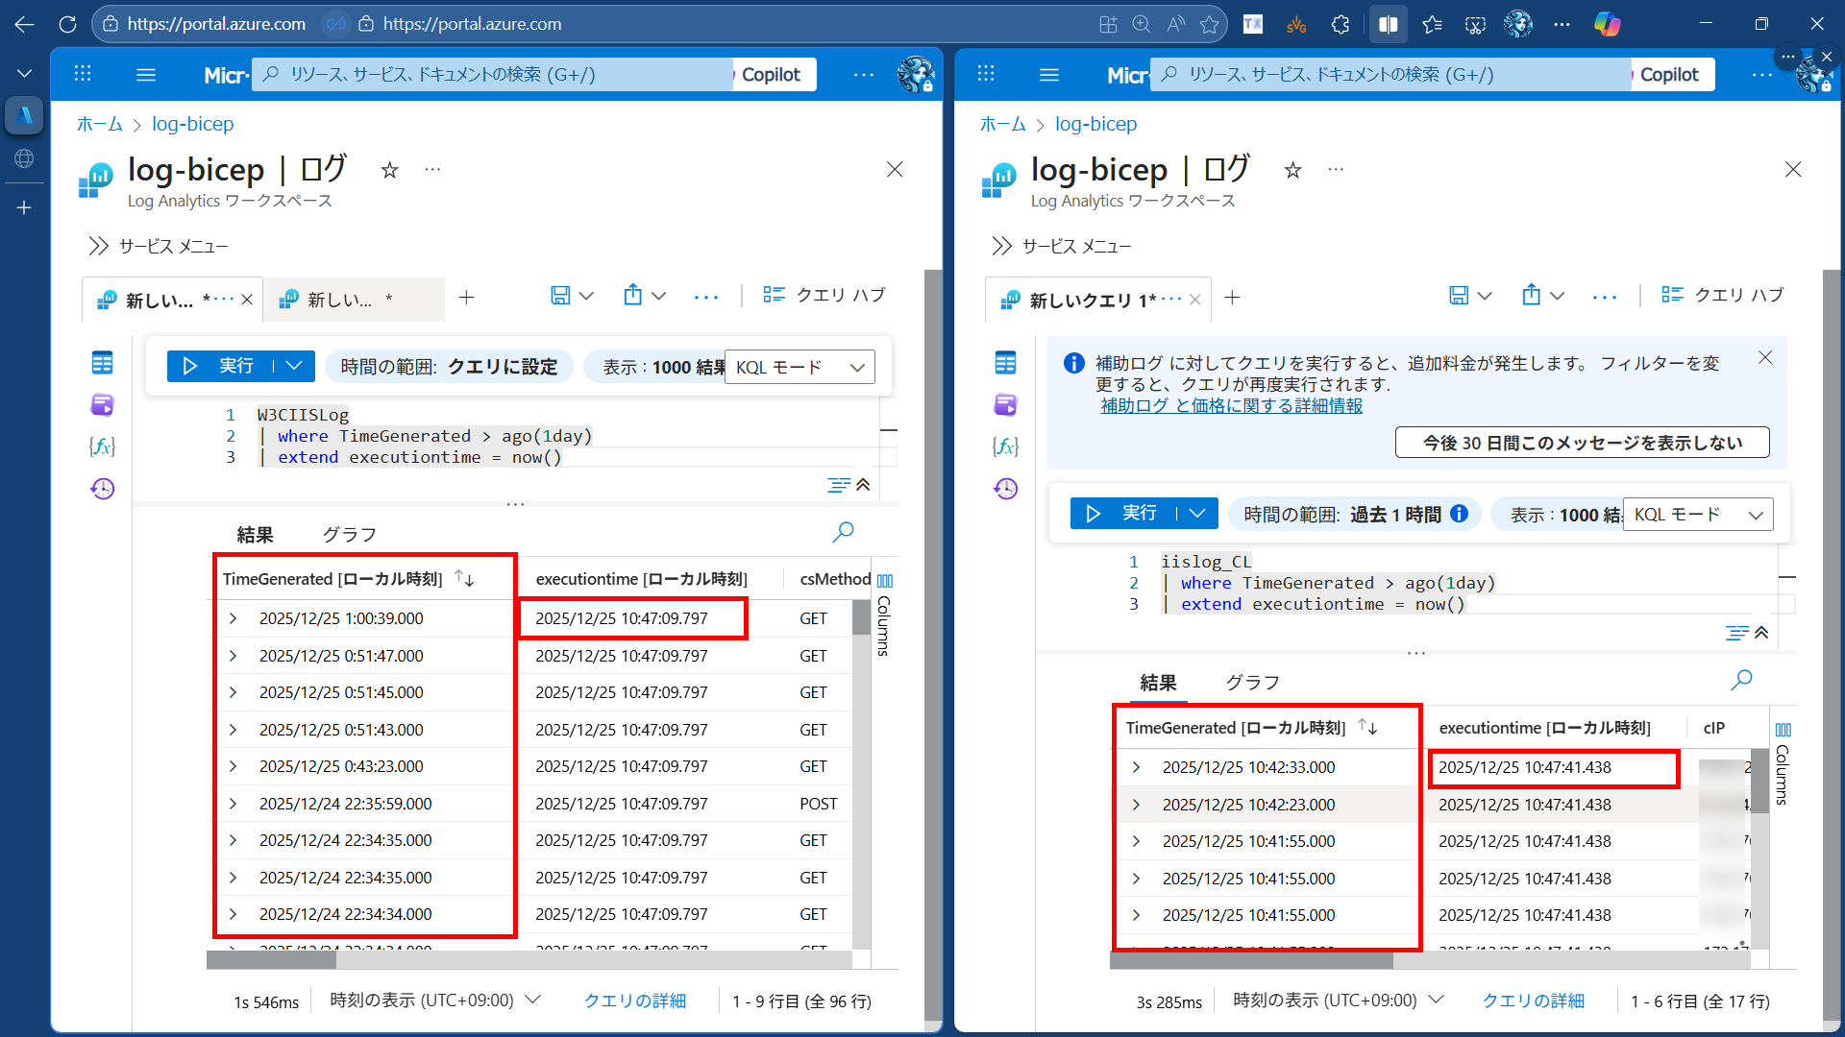Open Columns panel icon in right results
The image size is (1845, 1037).
(x=1783, y=730)
